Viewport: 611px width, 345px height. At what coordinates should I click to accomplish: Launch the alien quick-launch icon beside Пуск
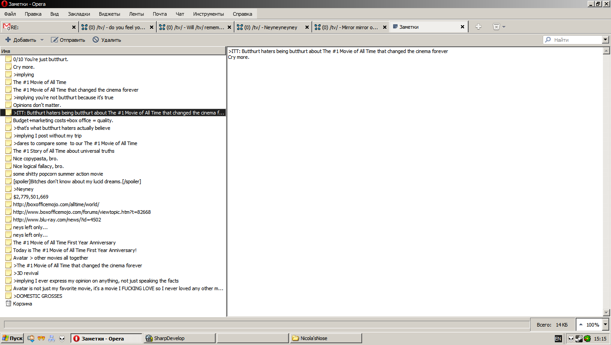tap(62, 338)
